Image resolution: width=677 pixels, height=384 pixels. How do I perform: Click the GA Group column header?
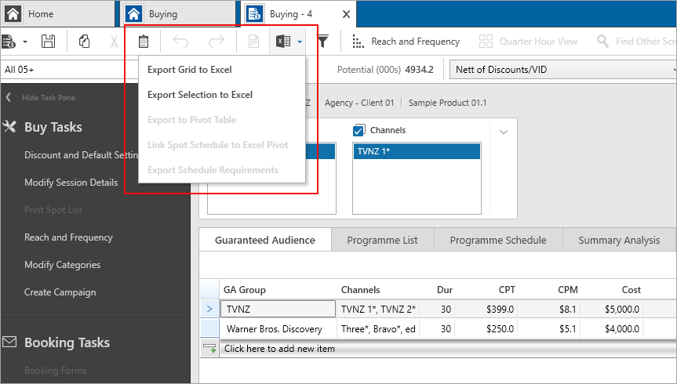(245, 290)
